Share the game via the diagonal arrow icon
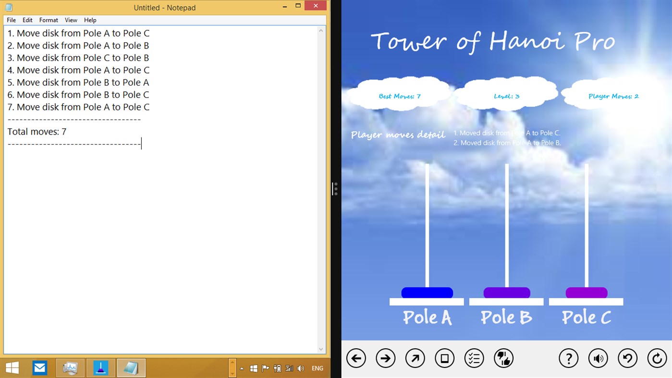Viewport: 672px width, 378px height. tap(415, 358)
